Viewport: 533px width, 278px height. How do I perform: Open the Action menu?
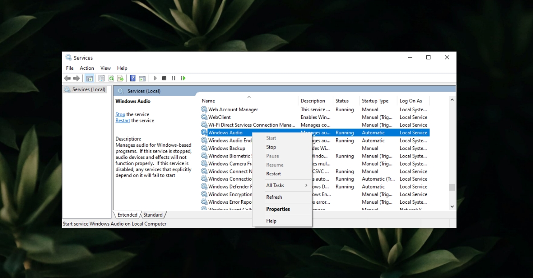point(87,68)
